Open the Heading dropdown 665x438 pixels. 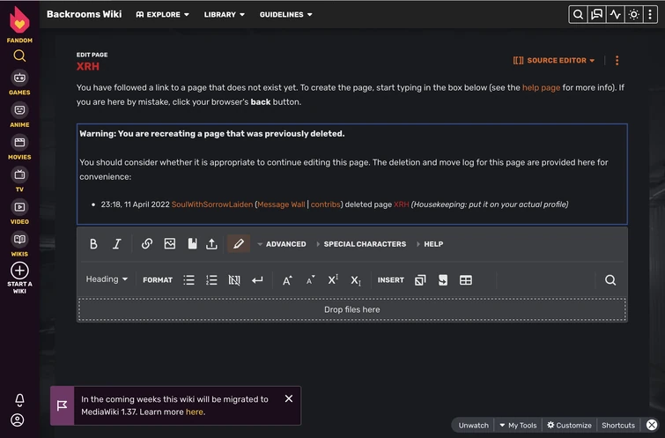(x=107, y=279)
